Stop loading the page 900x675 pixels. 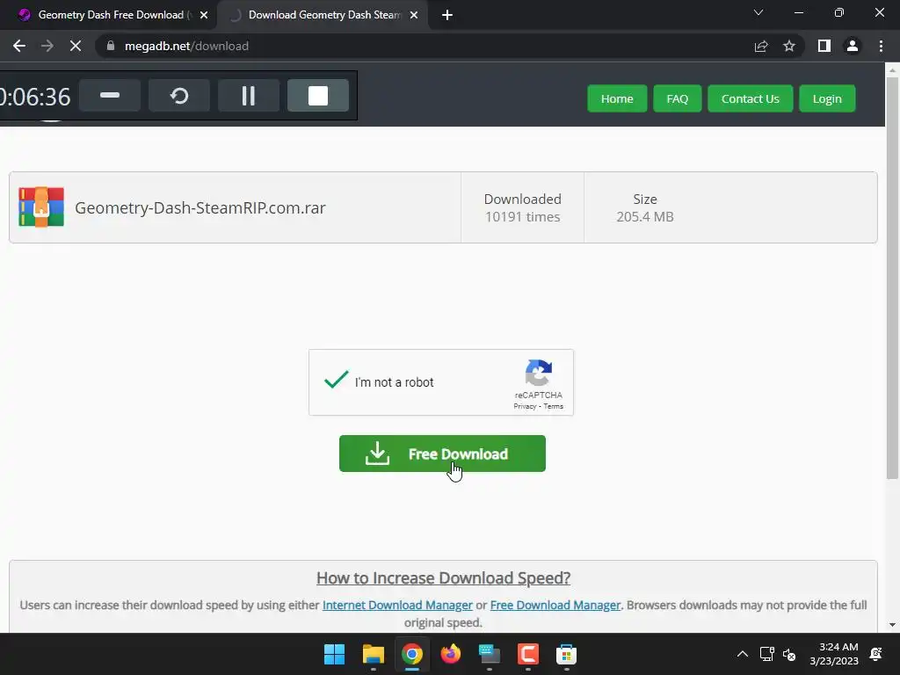click(76, 46)
